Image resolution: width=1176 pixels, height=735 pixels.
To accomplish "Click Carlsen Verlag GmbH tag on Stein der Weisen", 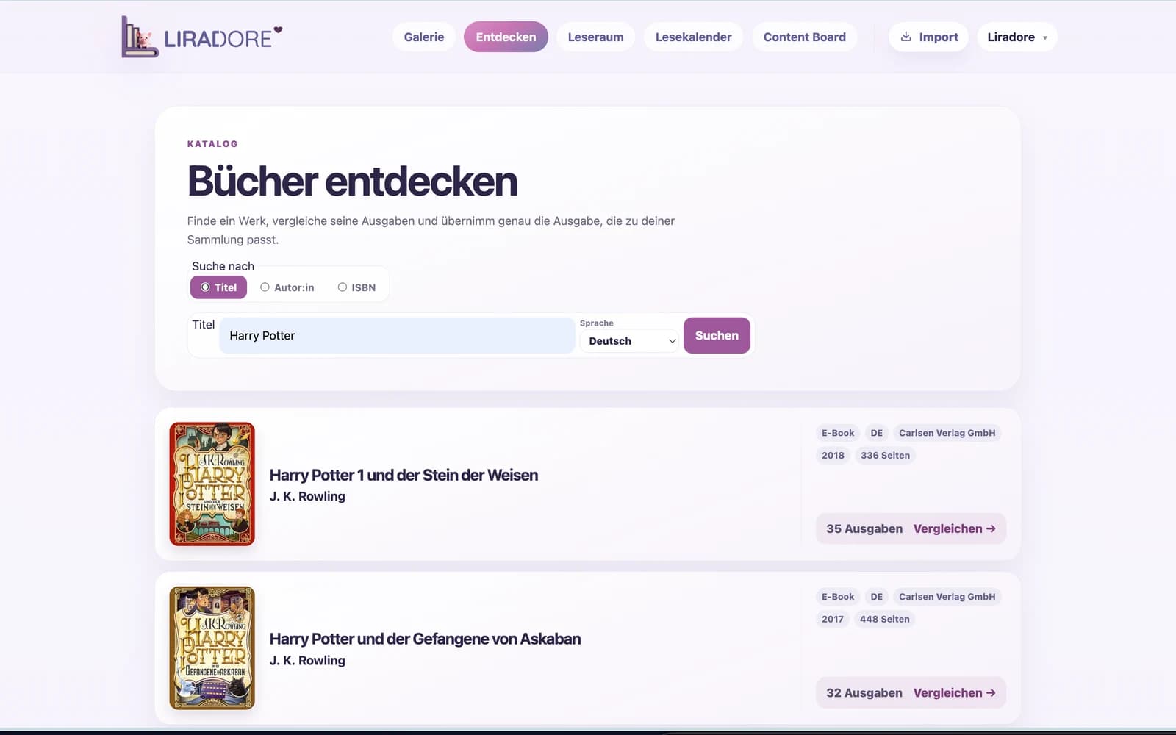I will coord(947,433).
